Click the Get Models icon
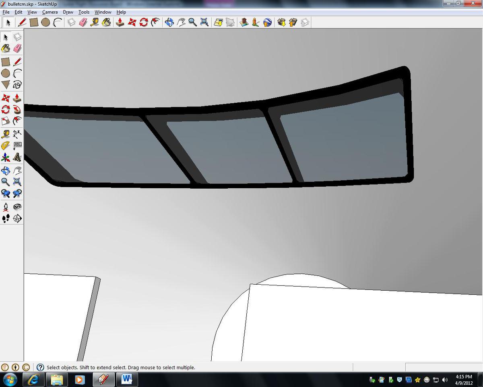483x387 pixels. click(281, 22)
